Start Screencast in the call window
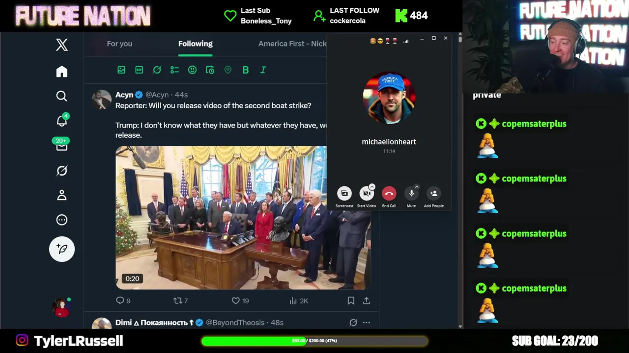629x353 pixels. tap(344, 194)
